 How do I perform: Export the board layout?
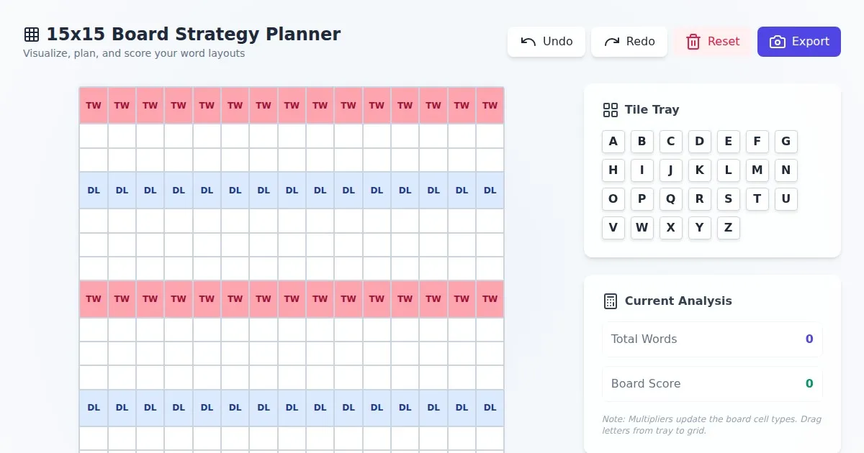(x=798, y=42)
